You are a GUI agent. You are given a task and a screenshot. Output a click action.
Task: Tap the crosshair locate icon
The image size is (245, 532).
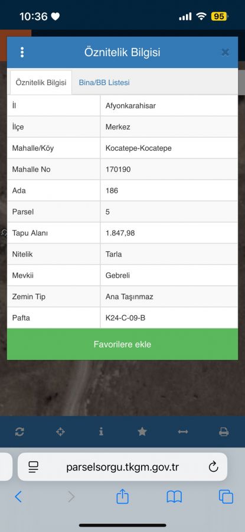[x=60, y=432]
